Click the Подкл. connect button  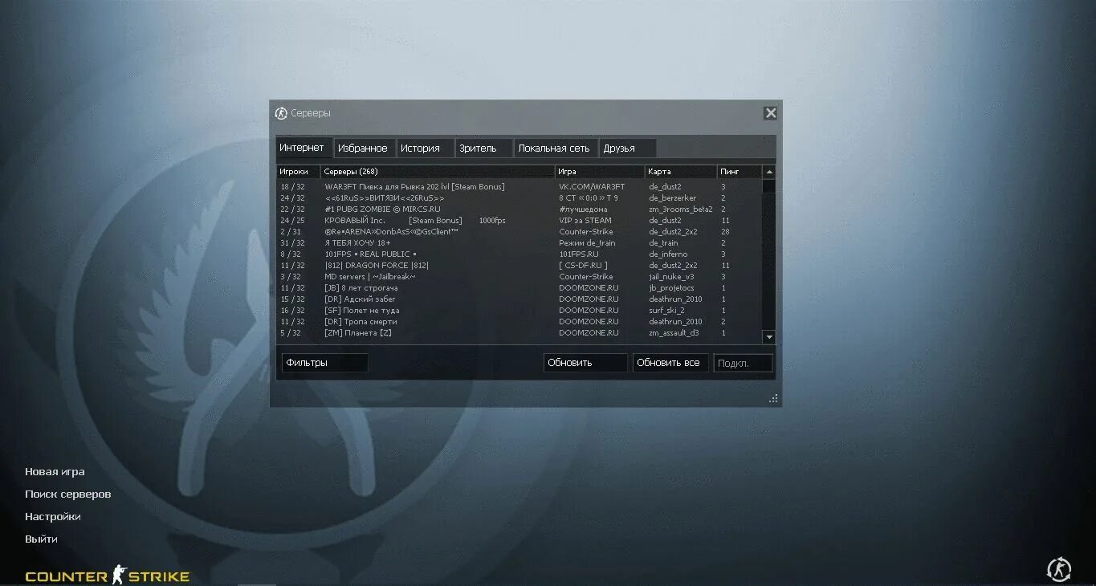click(744, 363)
